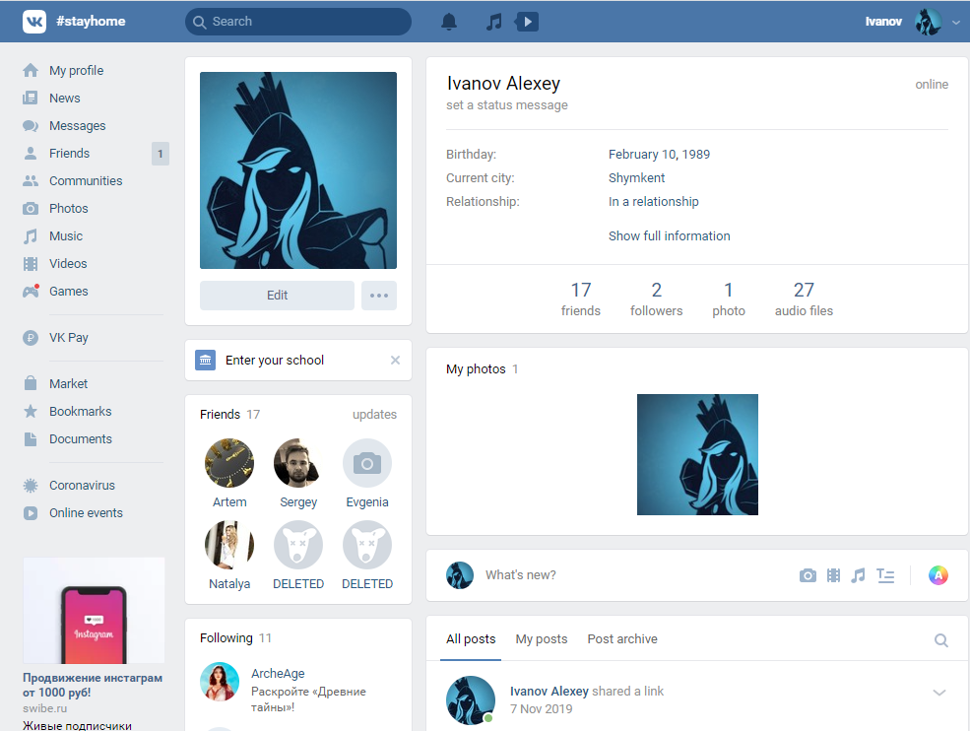Click the Coronavirus icon in sidebar

point(31,486)
